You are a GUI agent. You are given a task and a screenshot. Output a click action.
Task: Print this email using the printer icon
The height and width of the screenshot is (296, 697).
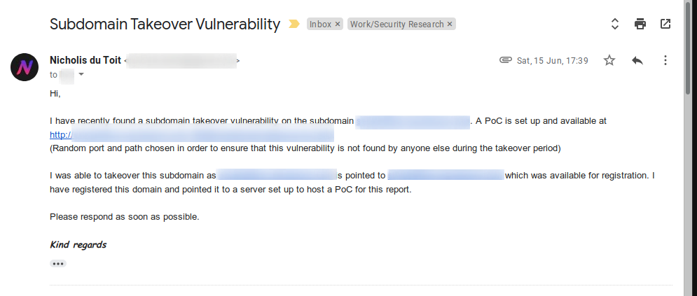[x=640, y=24]
